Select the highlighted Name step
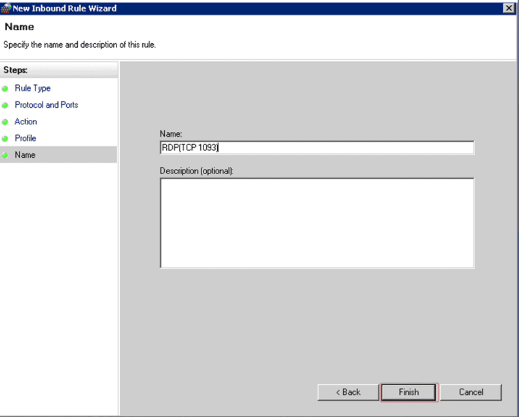 (25, 154)
